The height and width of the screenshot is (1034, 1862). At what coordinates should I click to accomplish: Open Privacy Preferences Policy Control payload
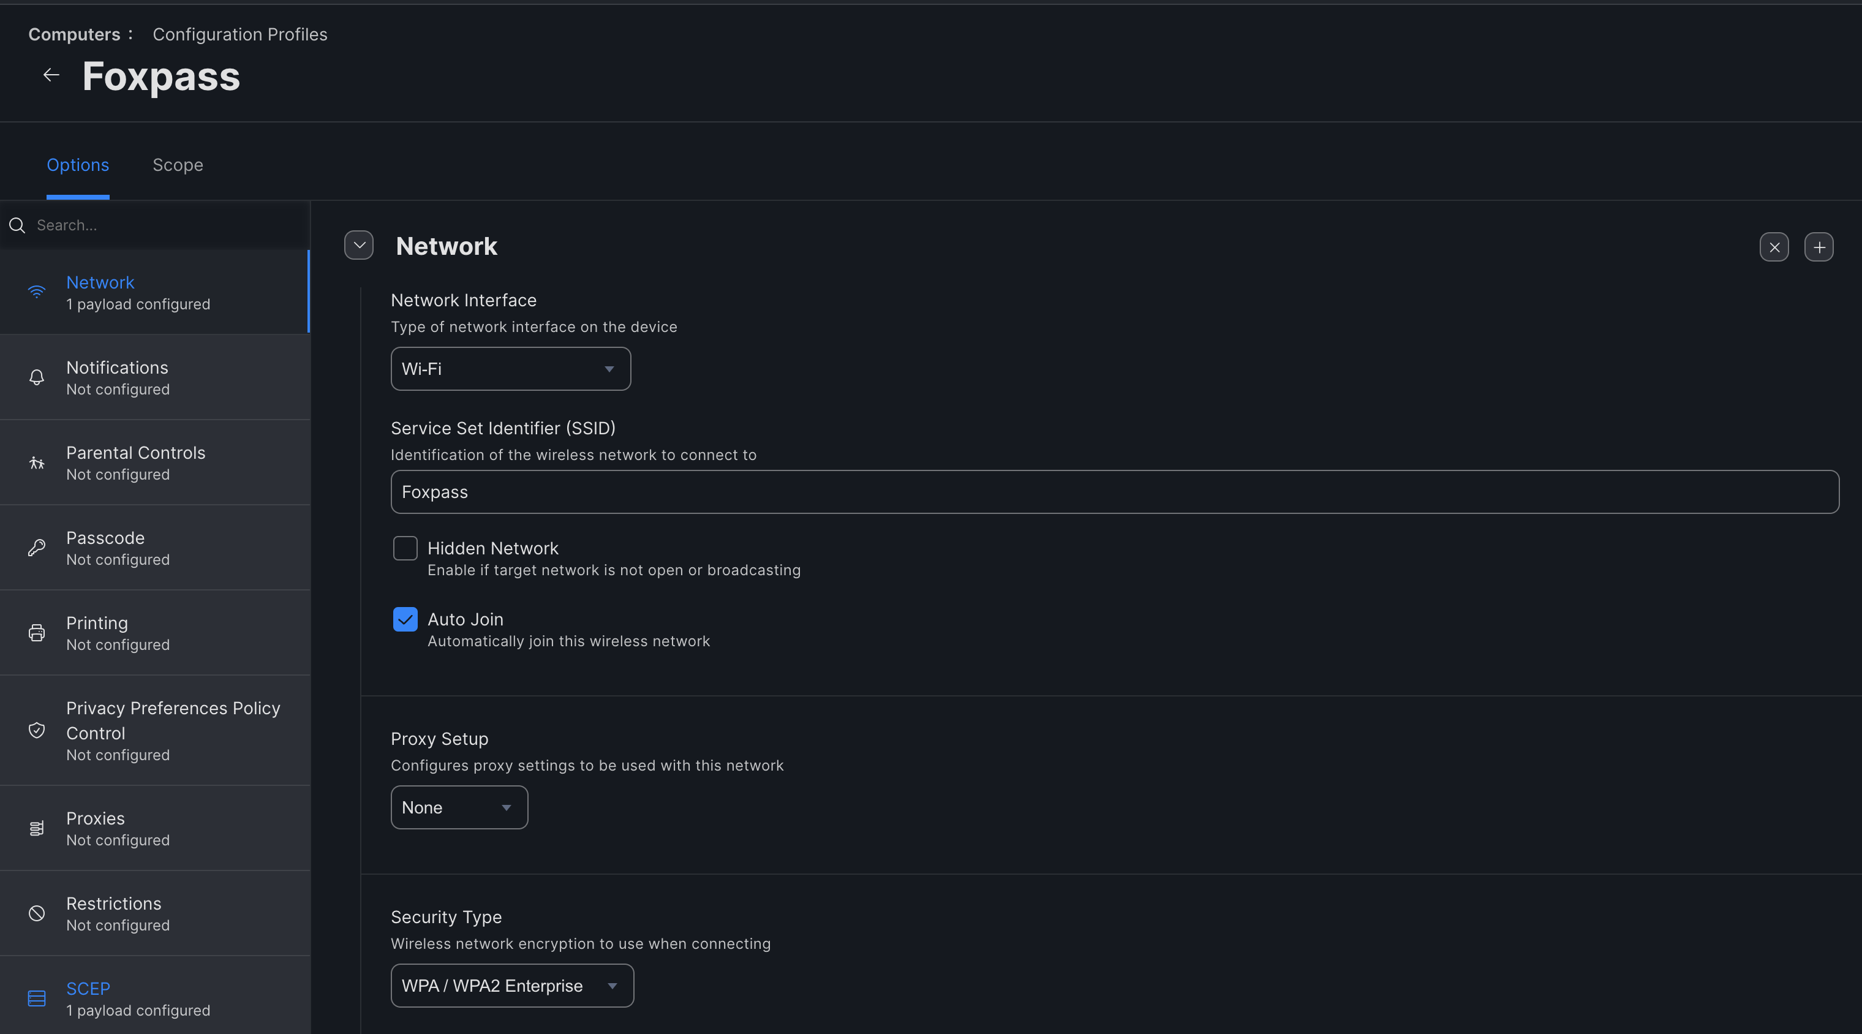155,731
